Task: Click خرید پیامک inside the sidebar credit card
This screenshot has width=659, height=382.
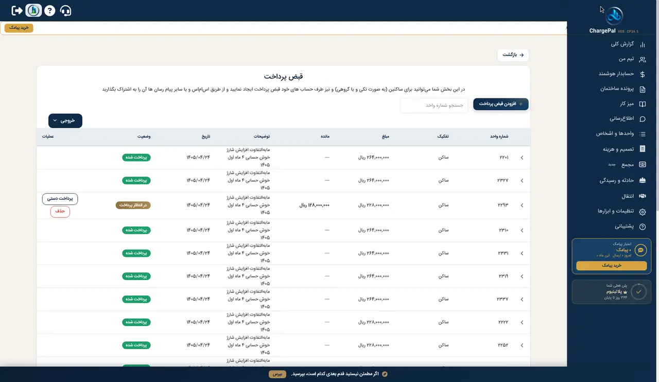Action: (x=611, y=266)
